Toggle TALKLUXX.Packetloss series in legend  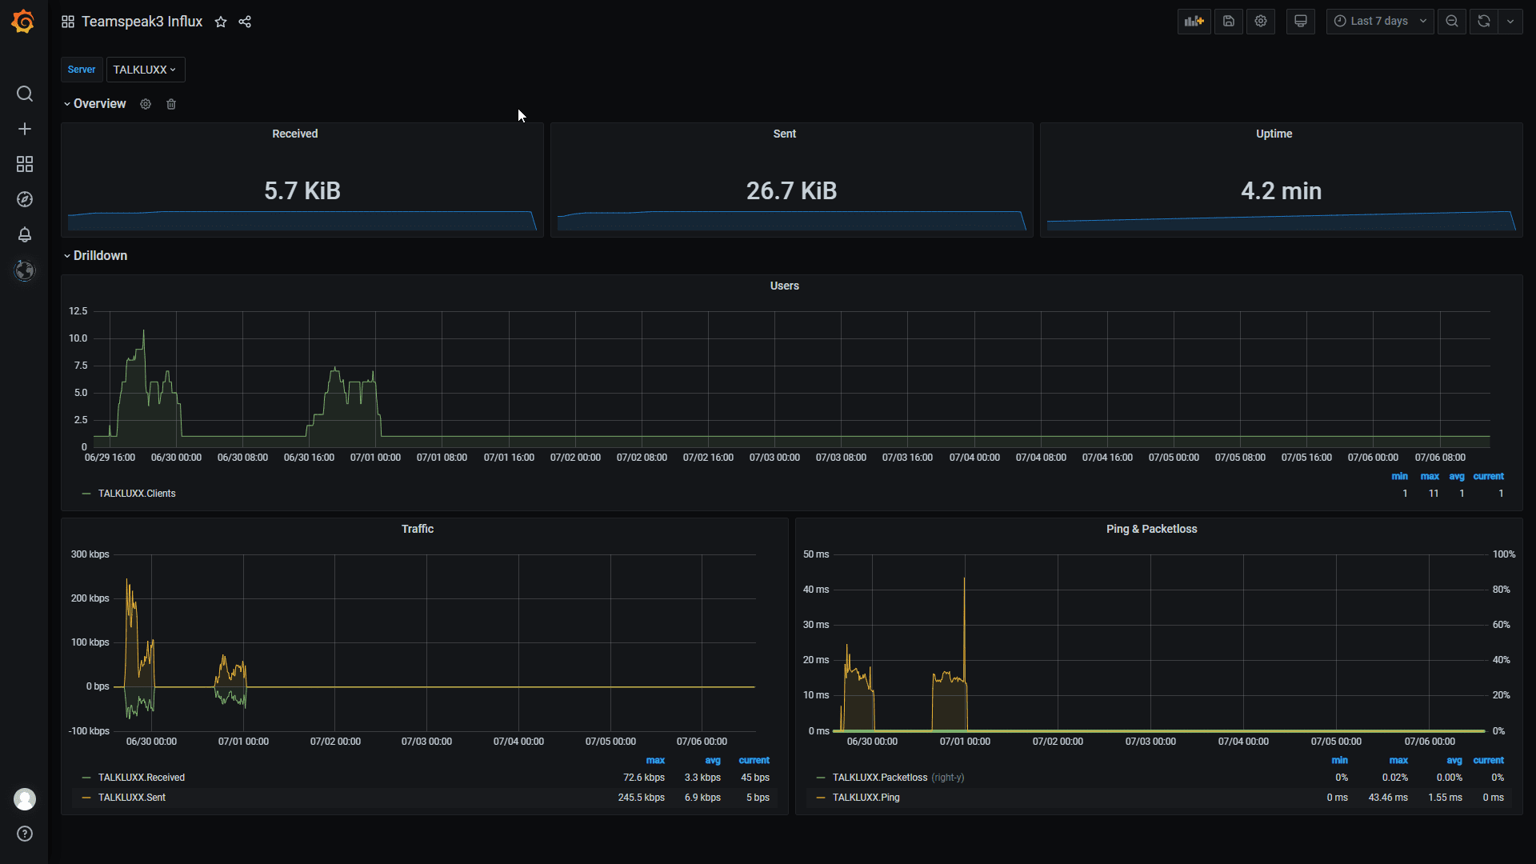click(x=880, y=778)
